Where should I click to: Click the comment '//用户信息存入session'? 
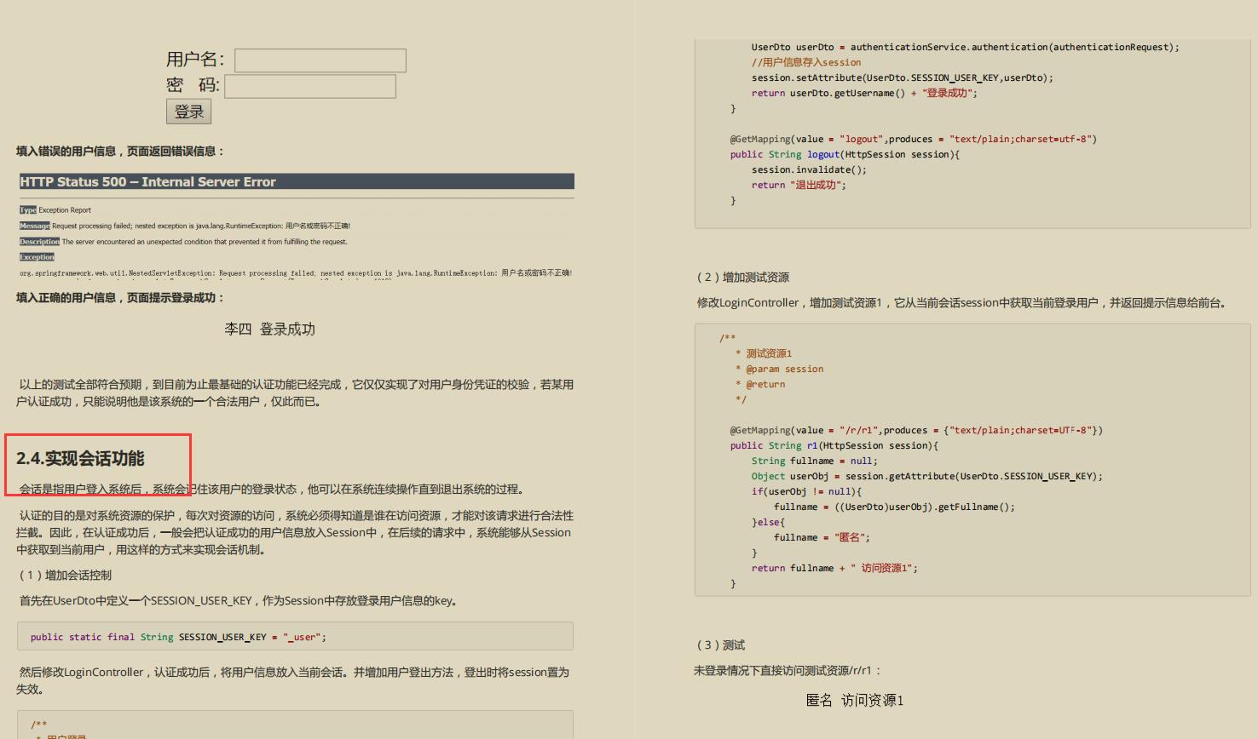click(x=806, y=62)
